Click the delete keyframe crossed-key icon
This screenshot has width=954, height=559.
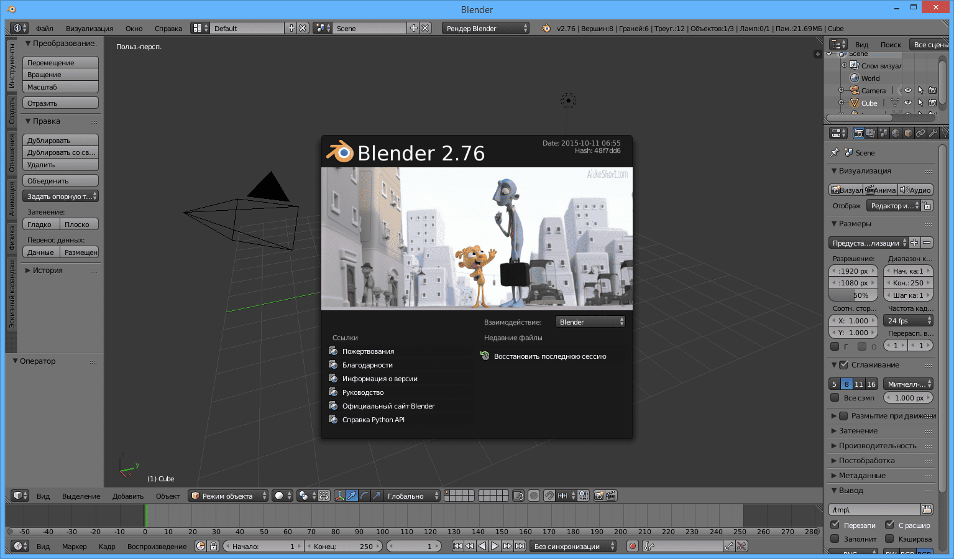pyautogui.click(x=741, y=546)
